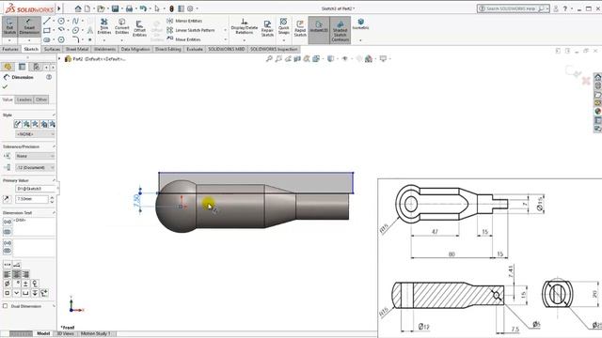Image resolution: width=602 pixels, height=338 pixels.
Task: Open the Trim Entities tool
Action: (104, 26)
